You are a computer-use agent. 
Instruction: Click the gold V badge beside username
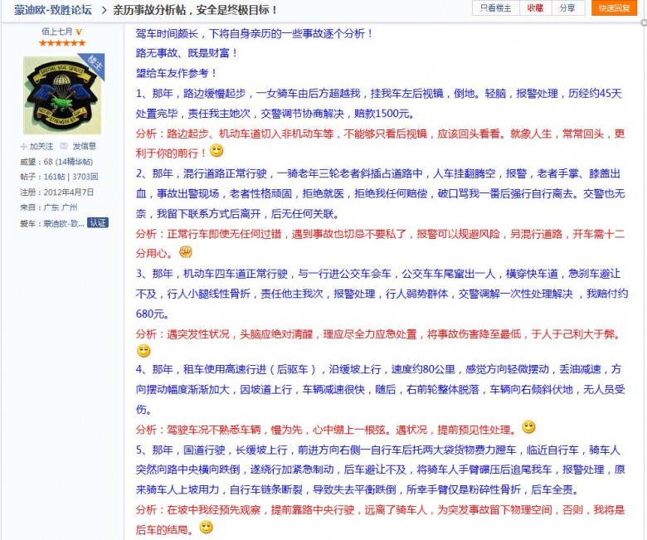pos(79,32)
